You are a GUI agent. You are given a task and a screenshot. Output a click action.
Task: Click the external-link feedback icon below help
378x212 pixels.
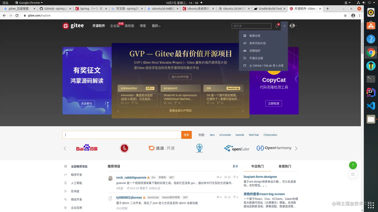353,174
